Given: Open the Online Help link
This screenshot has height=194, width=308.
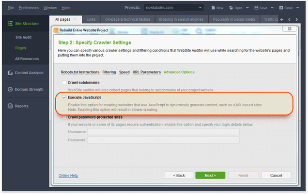Looking at the screenshot, I should point(68,175).
